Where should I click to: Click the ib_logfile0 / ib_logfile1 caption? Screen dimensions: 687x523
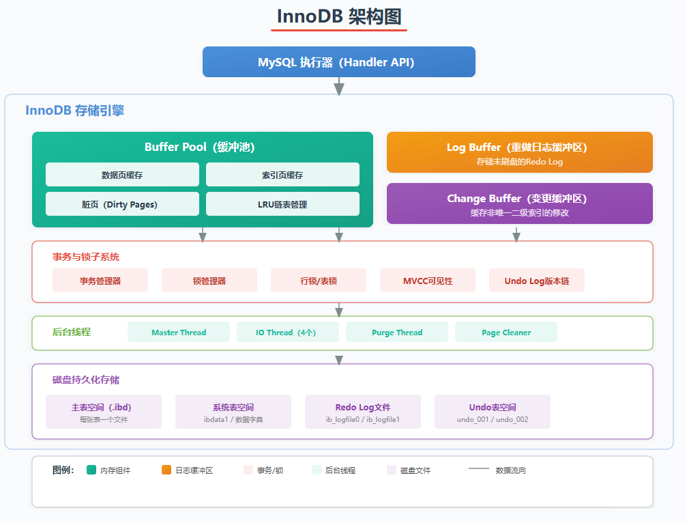(363, 419)
